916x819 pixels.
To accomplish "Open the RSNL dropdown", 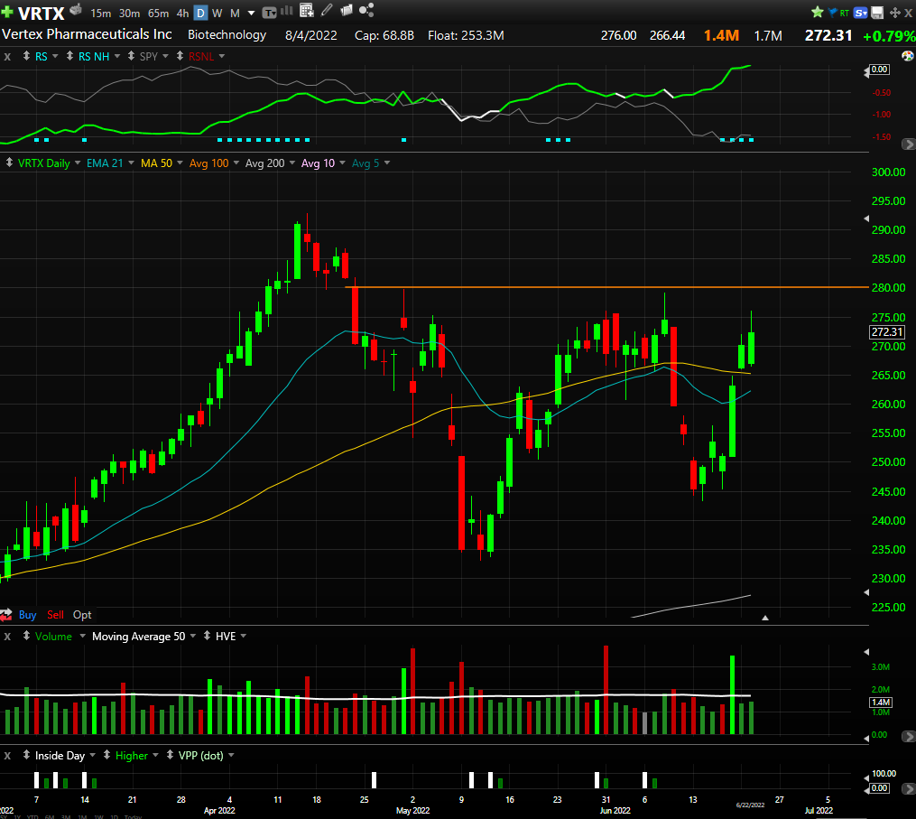I will [222, 56].
